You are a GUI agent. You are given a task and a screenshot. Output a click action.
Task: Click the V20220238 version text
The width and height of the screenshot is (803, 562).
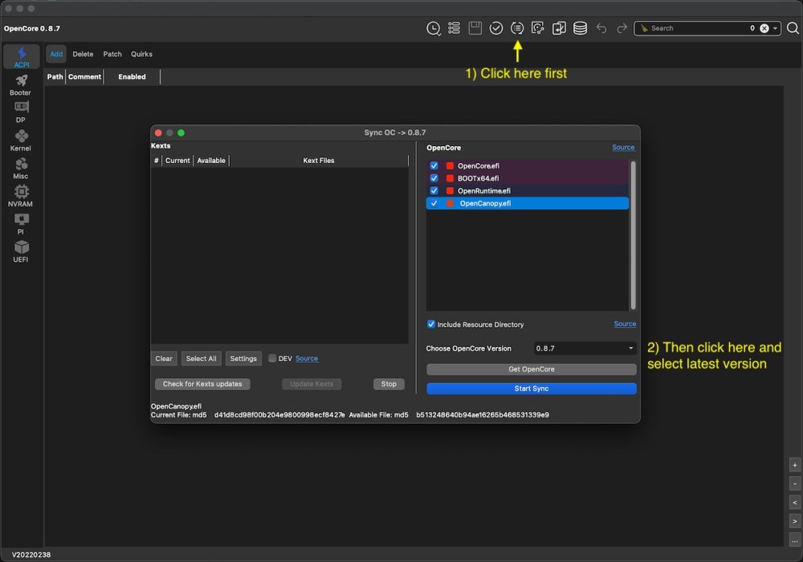point(31,554)
